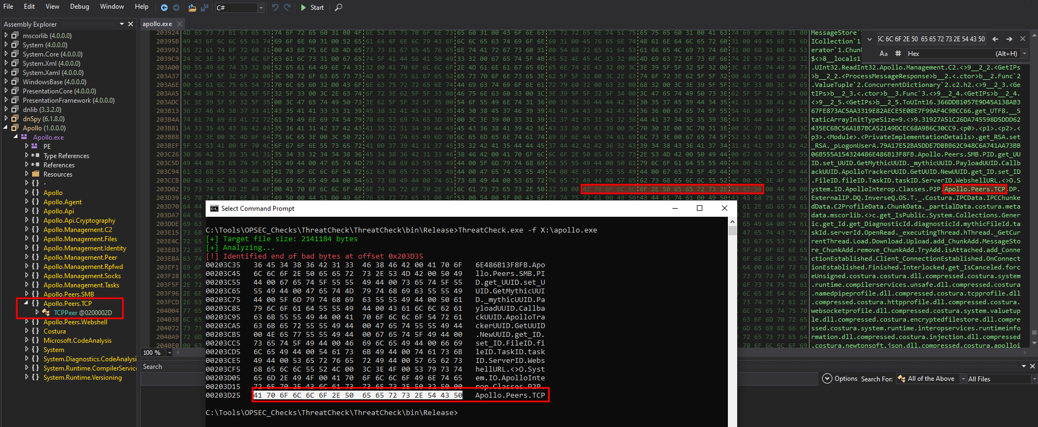The image size is (1038, 427).
Task: Toggle Match Case (Aa) search option
Action: click(x=883, y=54)
